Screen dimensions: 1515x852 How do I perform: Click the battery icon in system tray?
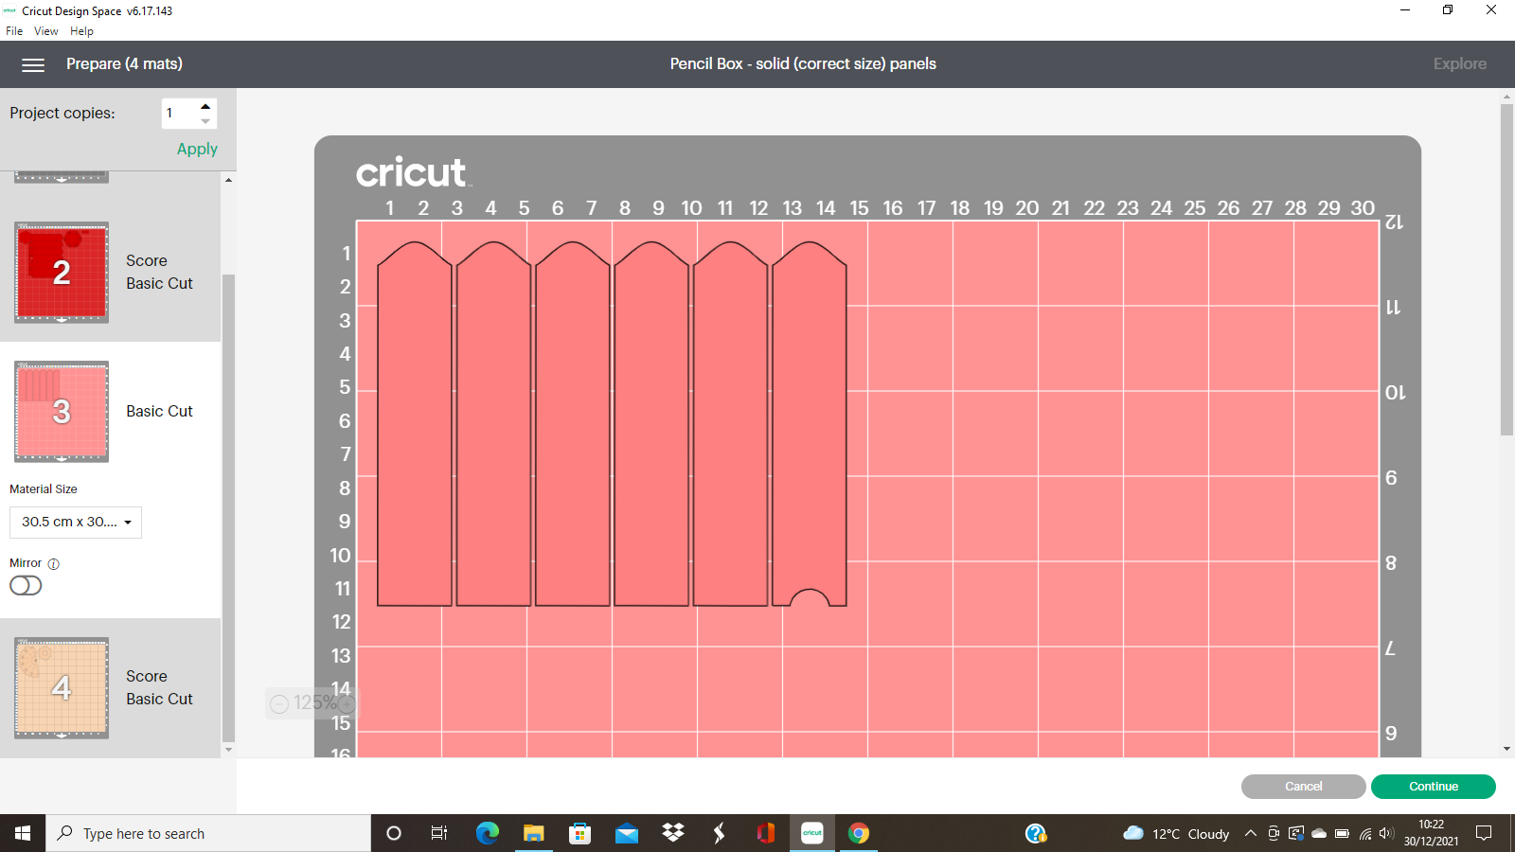click(x=1342, y=833)
